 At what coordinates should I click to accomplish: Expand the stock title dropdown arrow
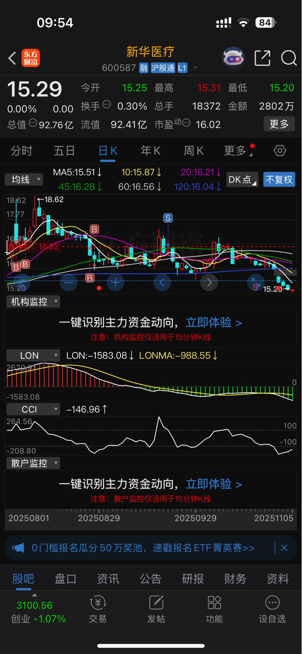pyautogui.click(x=195, y=68)
